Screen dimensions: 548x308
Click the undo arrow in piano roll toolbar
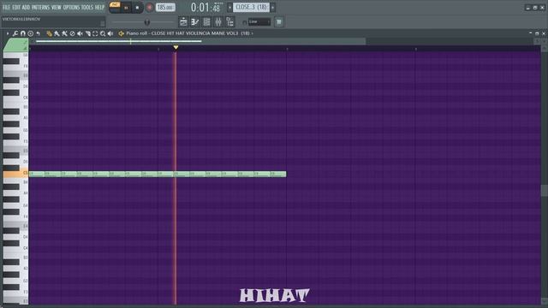(39, 33)
